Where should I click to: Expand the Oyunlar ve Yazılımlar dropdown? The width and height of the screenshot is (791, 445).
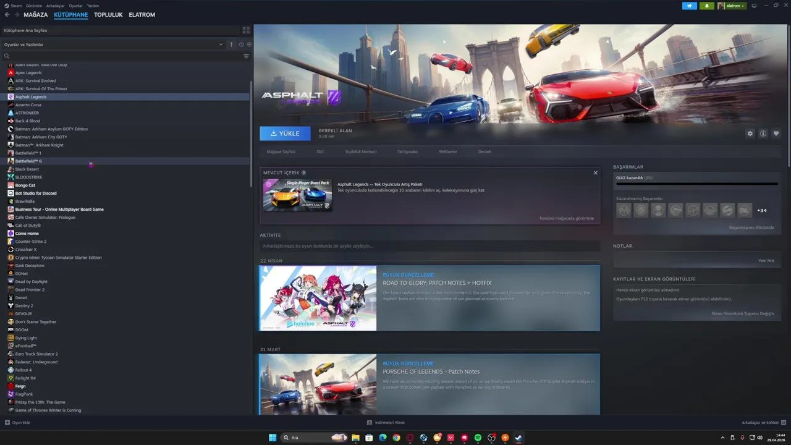(x=113, y=44)
